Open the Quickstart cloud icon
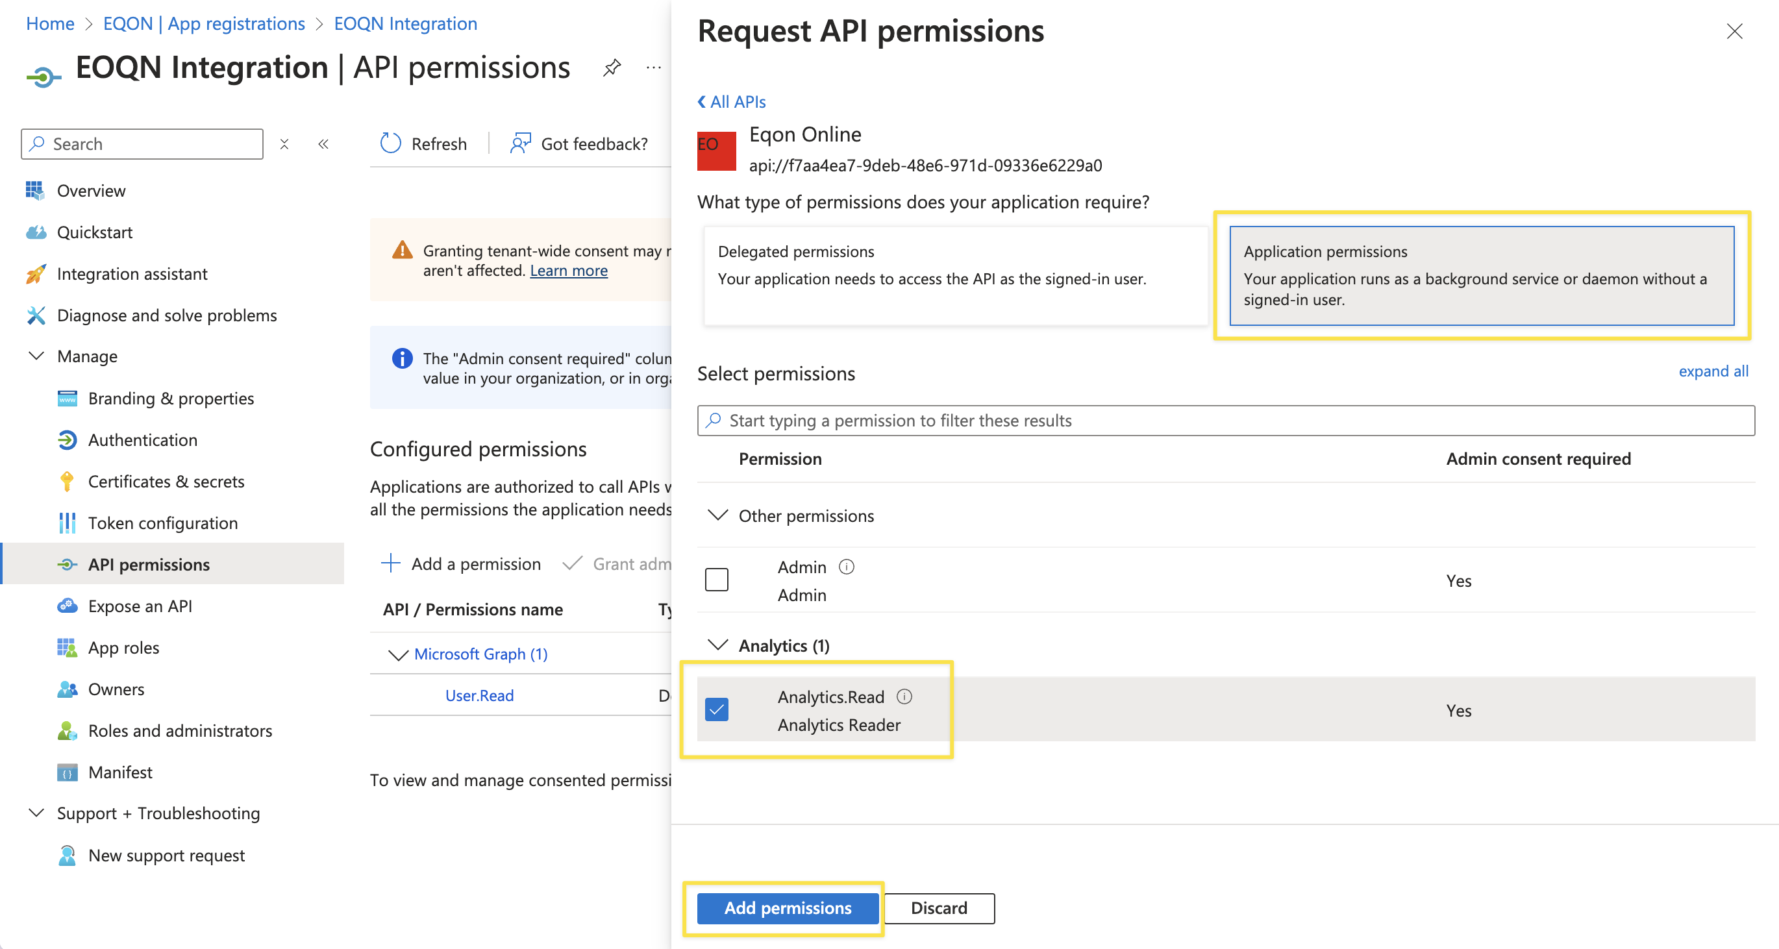Screen dimensions: 1779x949 (35, 232)
